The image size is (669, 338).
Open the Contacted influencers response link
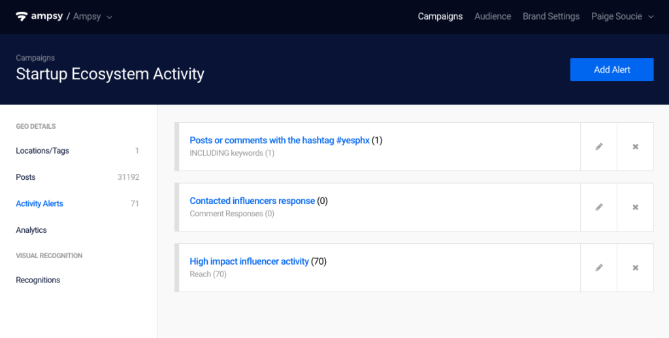252,201
